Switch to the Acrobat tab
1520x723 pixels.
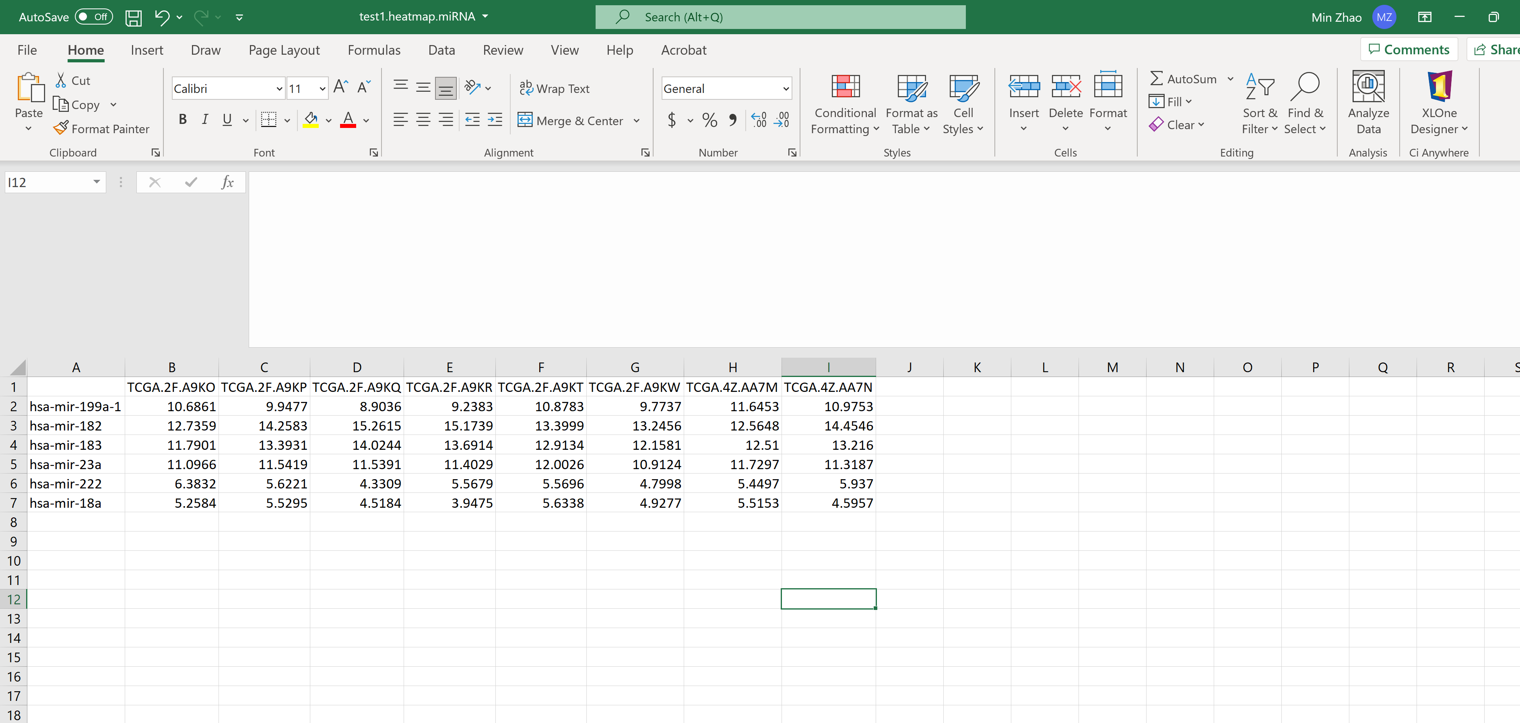point(683,50)
